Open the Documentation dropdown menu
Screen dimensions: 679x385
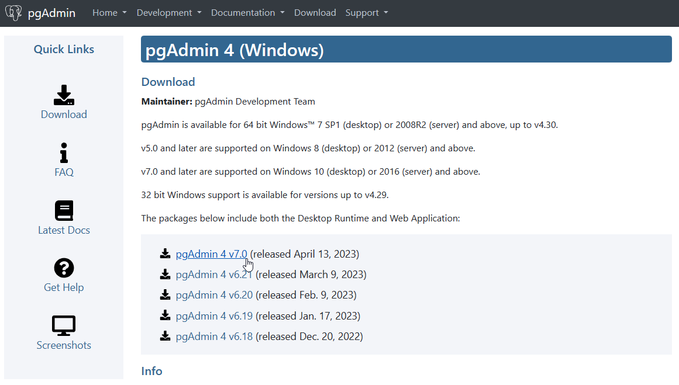248,13
